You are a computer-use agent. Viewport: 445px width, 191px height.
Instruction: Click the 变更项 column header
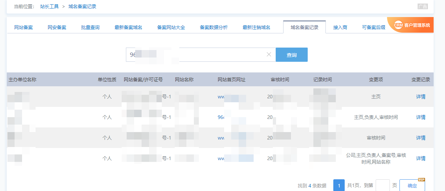pyautogui.click(x=376, y=80)
